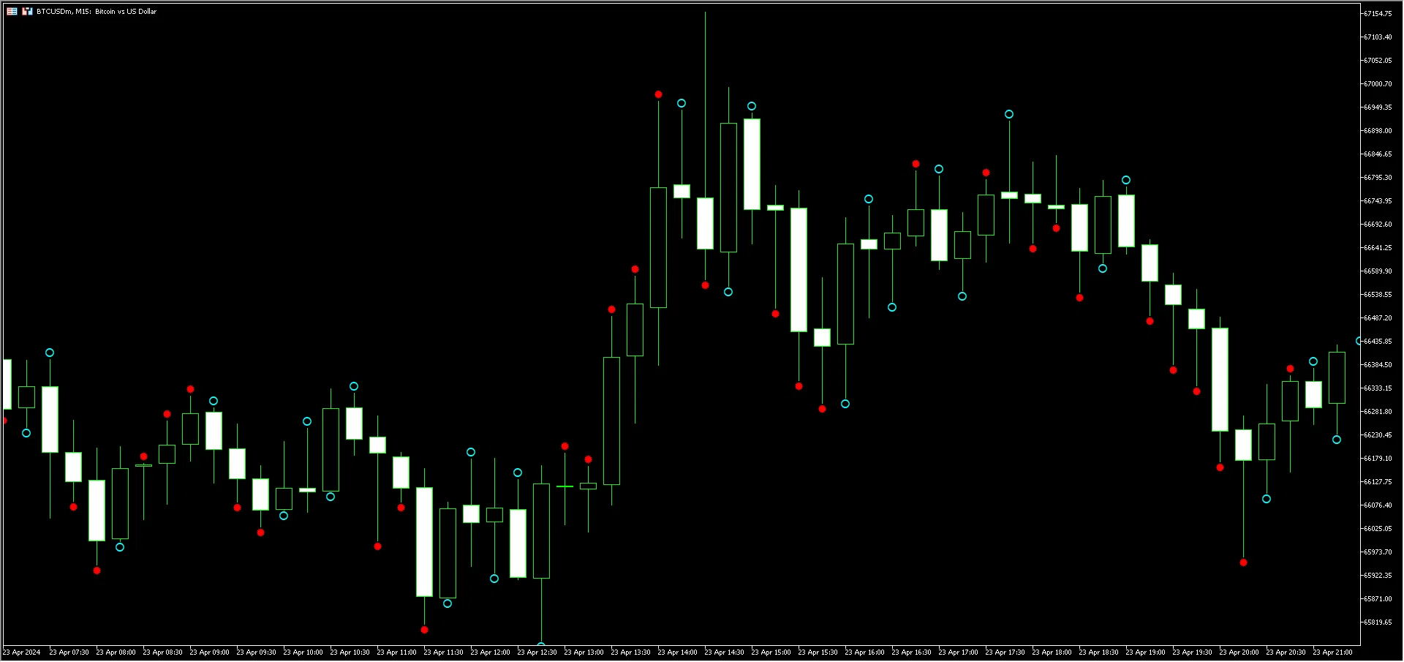
Task: Select the 23 Apr 14:00 time label
Action: point(677,652)
